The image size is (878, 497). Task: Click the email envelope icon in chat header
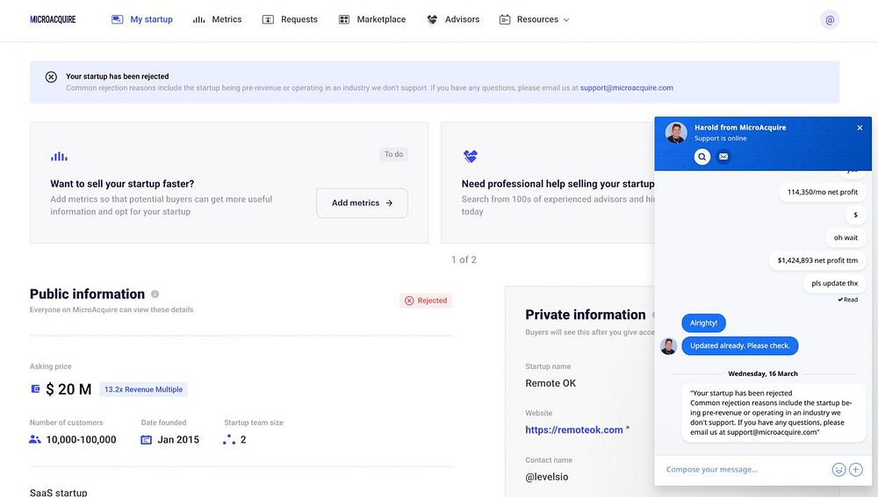pyautogui.click(x=723, y=157)
